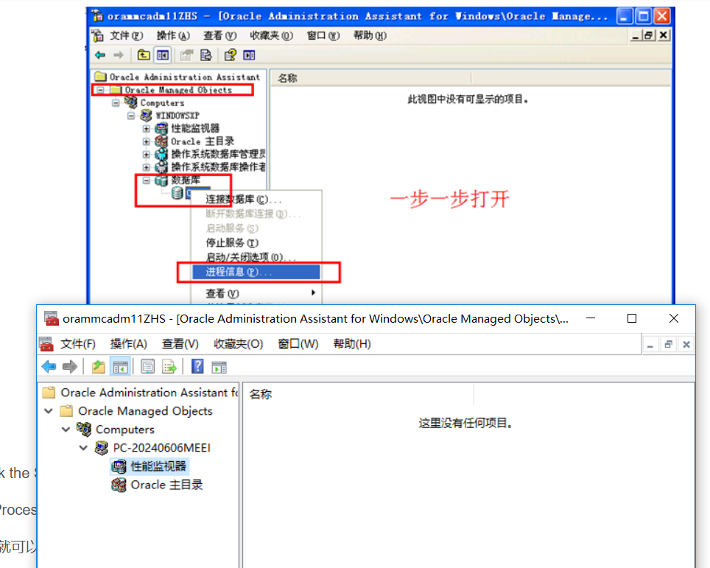Restore inner MDI child window in lower window
Image resolution: width=710 pixels, height=568 pixels.
coord(668,345)
